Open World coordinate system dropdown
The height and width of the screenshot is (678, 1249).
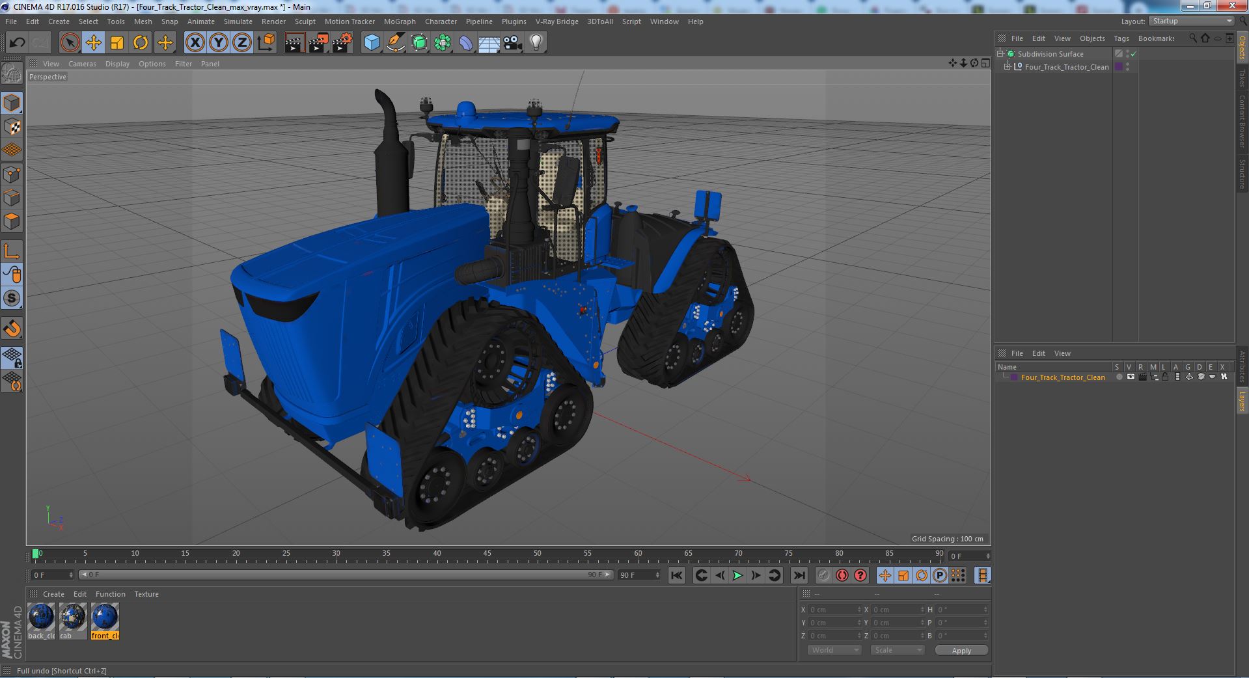click(x=834, y=650)
